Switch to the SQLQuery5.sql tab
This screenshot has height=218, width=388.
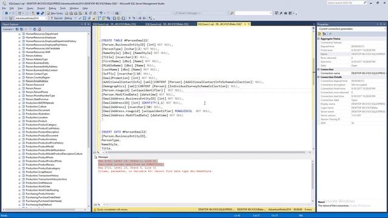[115, 24]
